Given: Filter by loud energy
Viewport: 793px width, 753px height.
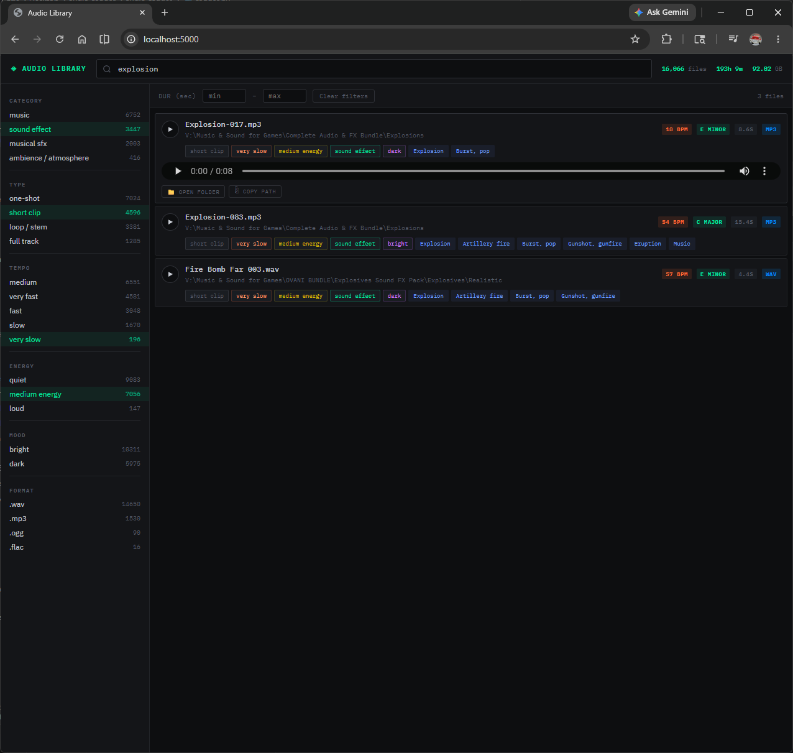Looking at the screenshot, I should click(x=75, y=409).
